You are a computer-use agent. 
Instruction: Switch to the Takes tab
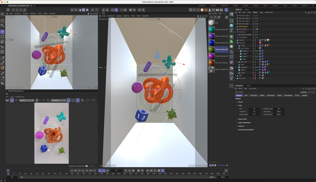click(247, 10)
